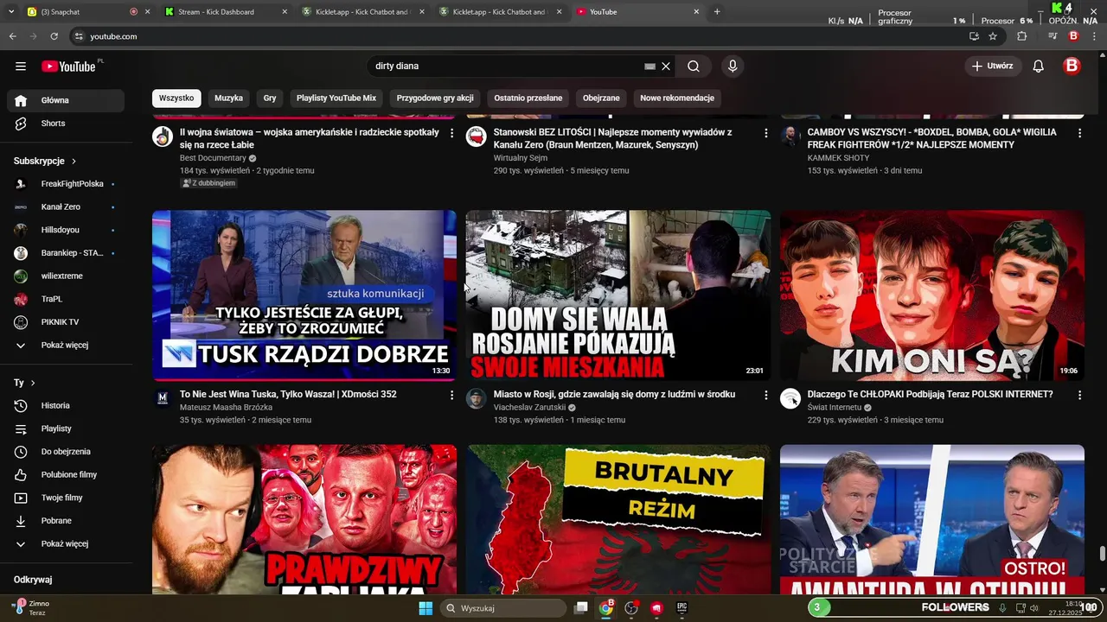Open Shorts in sidebar
This screenshot has width=1107, height=622.
click(x=66, y=124)
